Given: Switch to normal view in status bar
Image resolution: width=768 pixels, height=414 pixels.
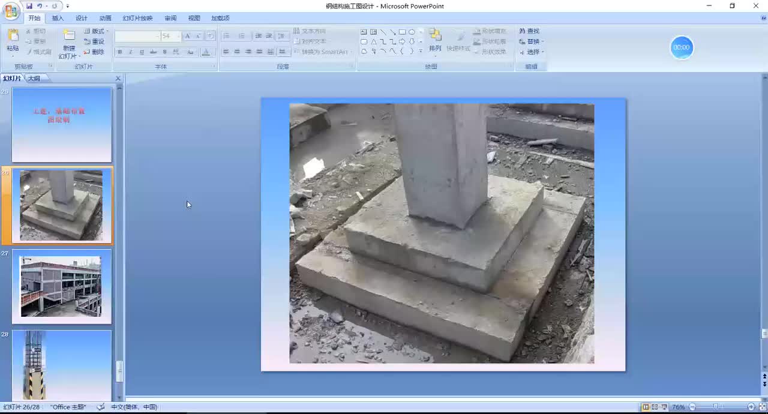Looking at the screenshot, I should click(646, 407).
